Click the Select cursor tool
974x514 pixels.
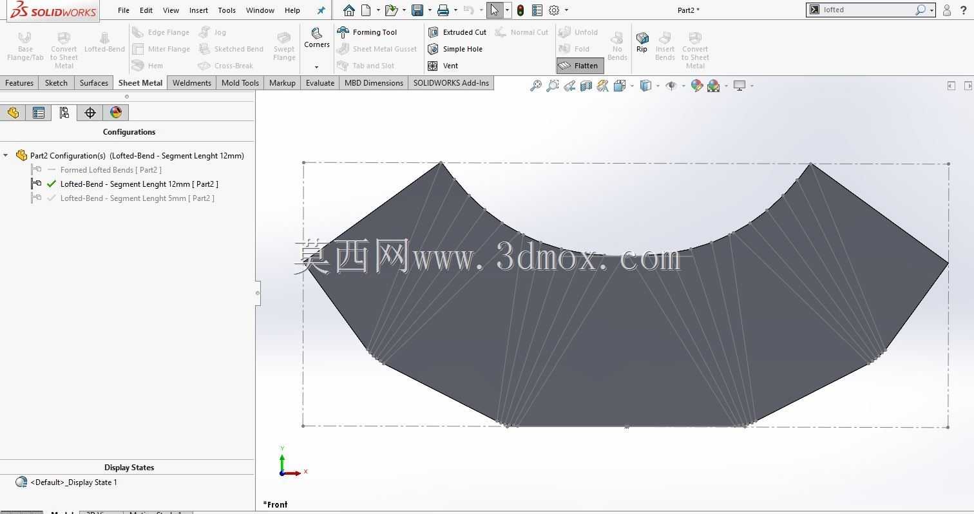point(495,10)
